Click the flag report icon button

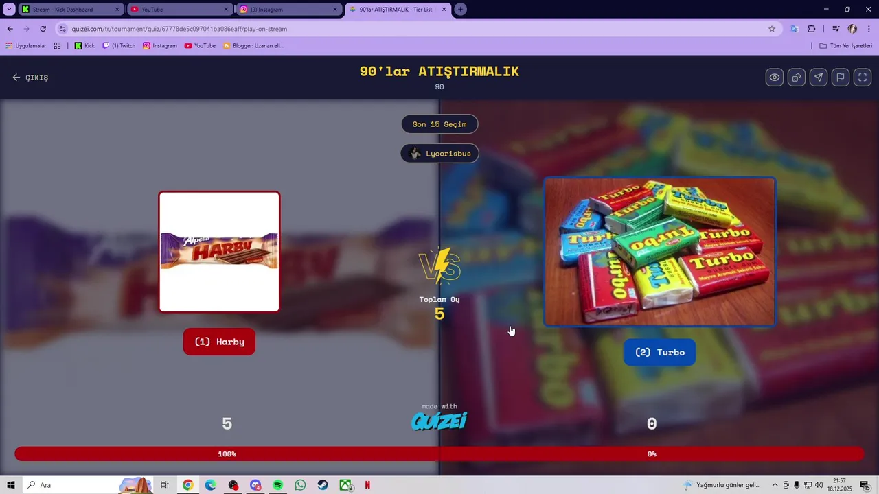[841, 78]
